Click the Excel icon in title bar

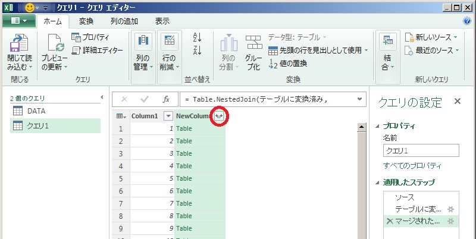pos(9,8)
